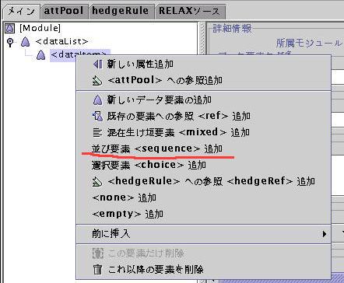Click the new attribute icon in the menu

pyautogui.click(x=97, y=65)
